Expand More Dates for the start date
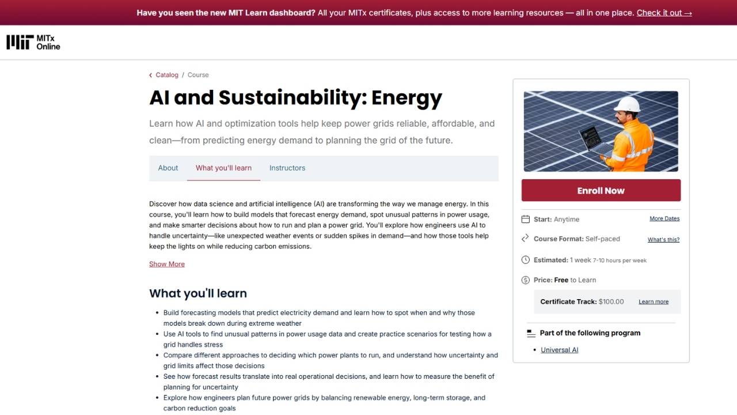Screen dimensions: 737x415 [664, 218]
